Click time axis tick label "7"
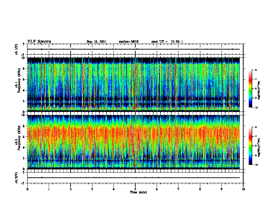Viewport: 274px width, 212px height. tap(178, 189)
